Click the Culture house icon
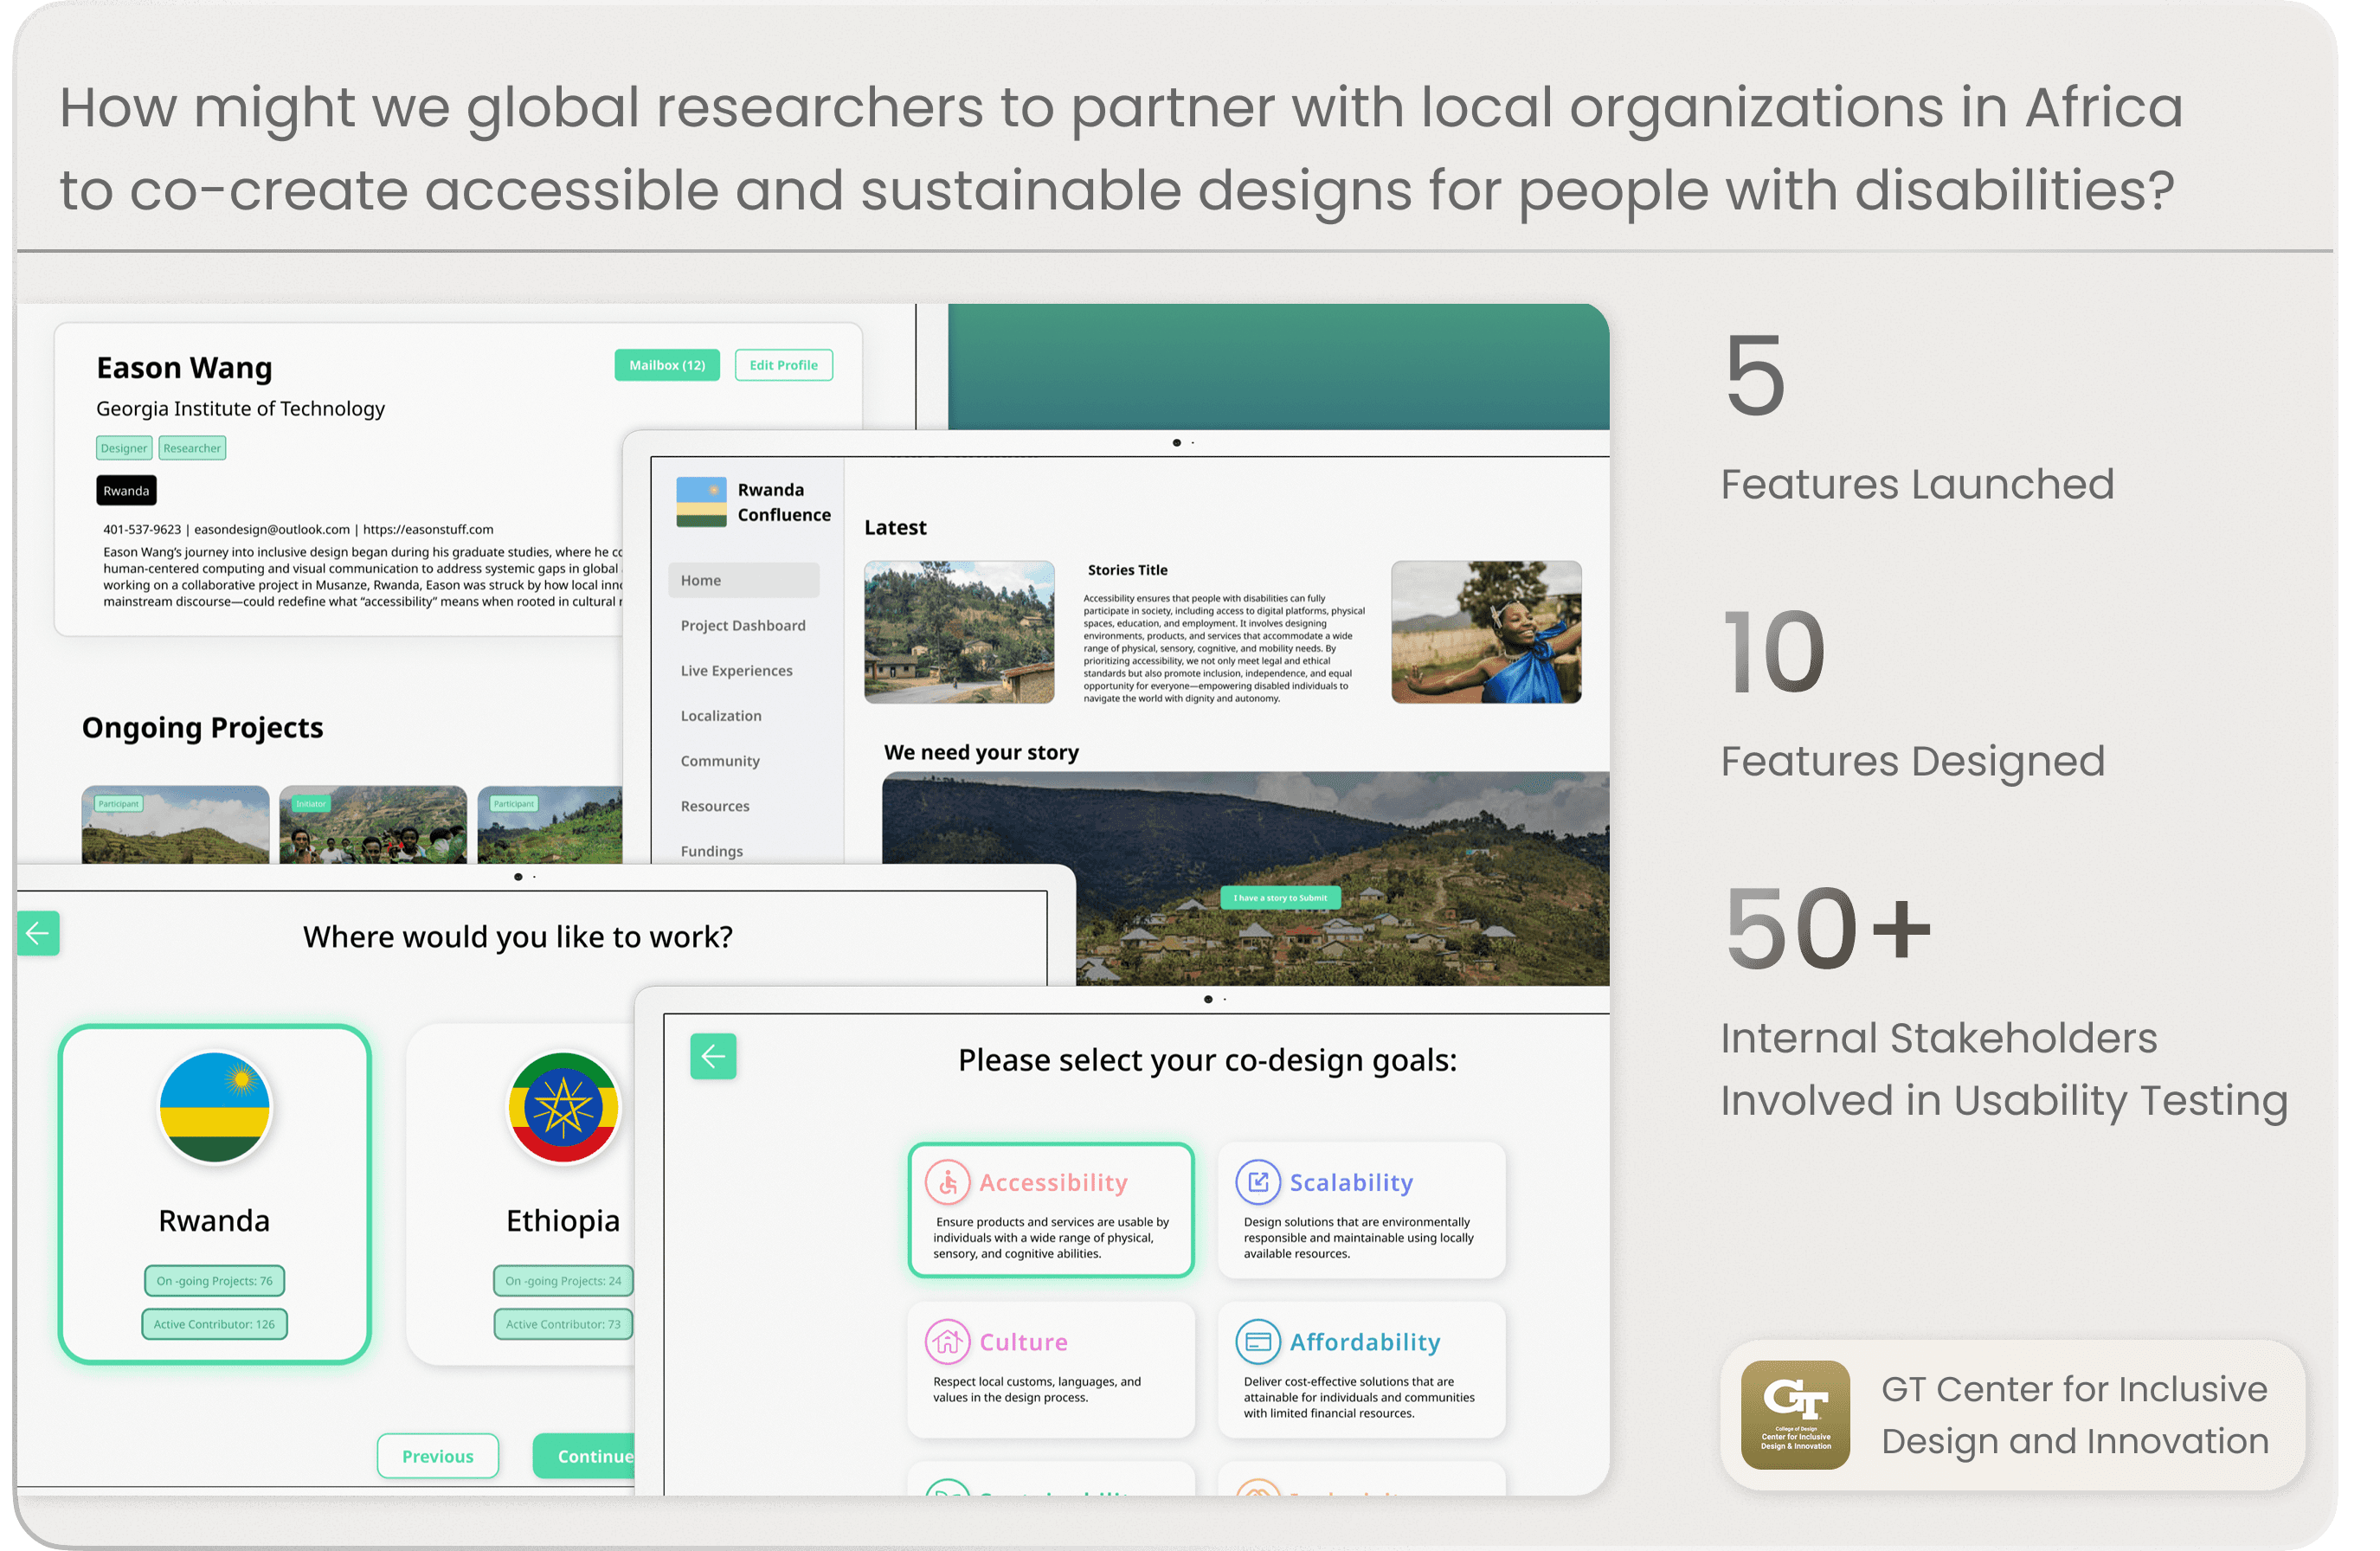Viewport: 2380px width, 1551px height. point(947,1341)
